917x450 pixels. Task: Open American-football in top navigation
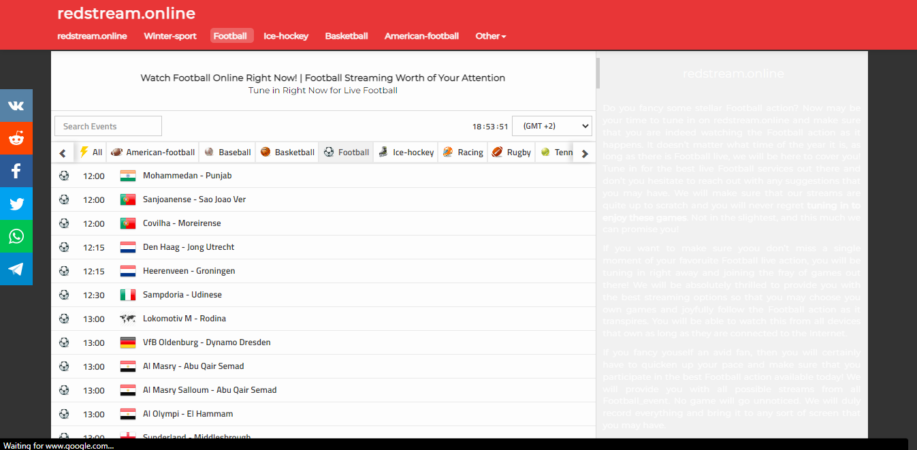click(421, 36)
